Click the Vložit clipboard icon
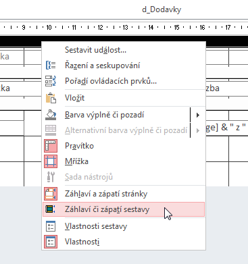This screenshot has height=264, width=248. point(51,98)
